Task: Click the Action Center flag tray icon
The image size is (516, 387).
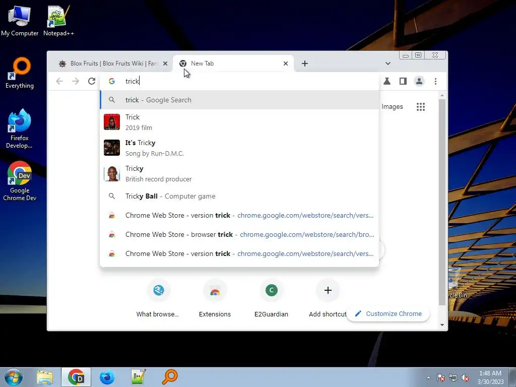Action: tap(441, 377)
